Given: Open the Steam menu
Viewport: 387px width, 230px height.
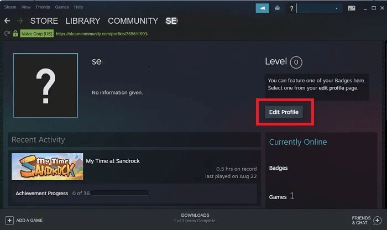Looking at the screenshot, I should click(10, 7).
